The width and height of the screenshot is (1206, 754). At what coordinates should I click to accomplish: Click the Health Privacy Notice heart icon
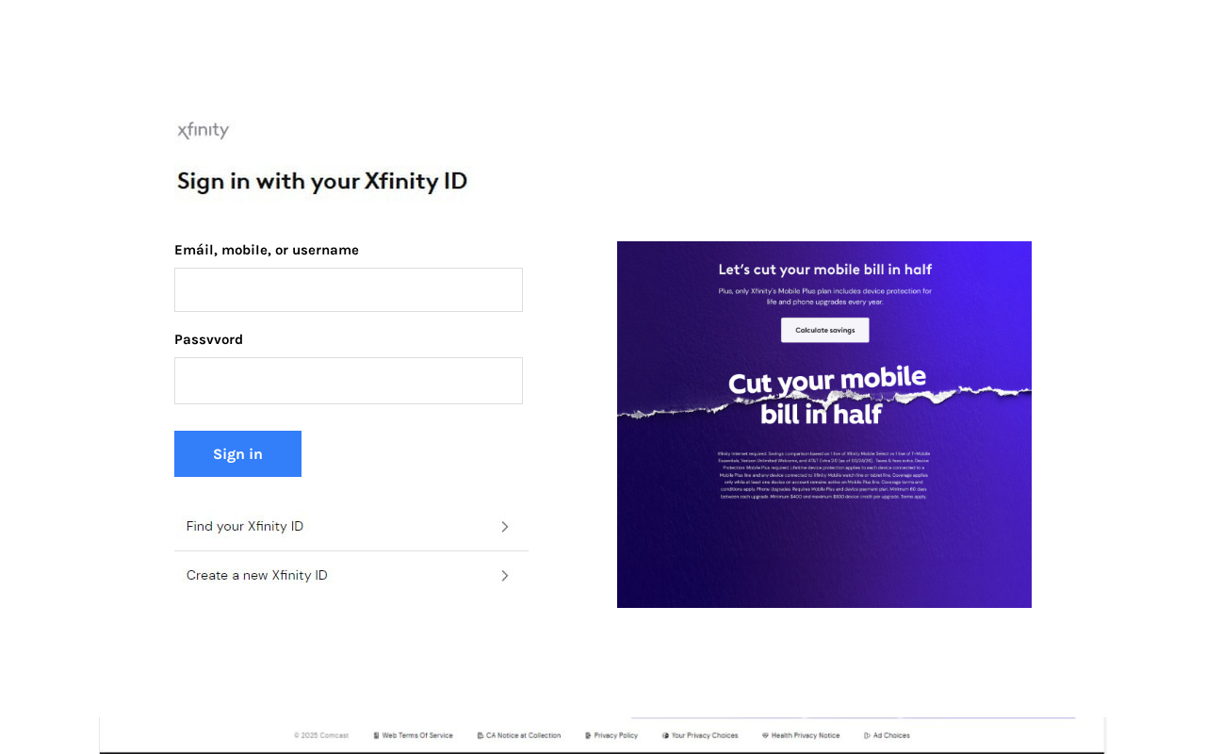(x=765, y=735)
